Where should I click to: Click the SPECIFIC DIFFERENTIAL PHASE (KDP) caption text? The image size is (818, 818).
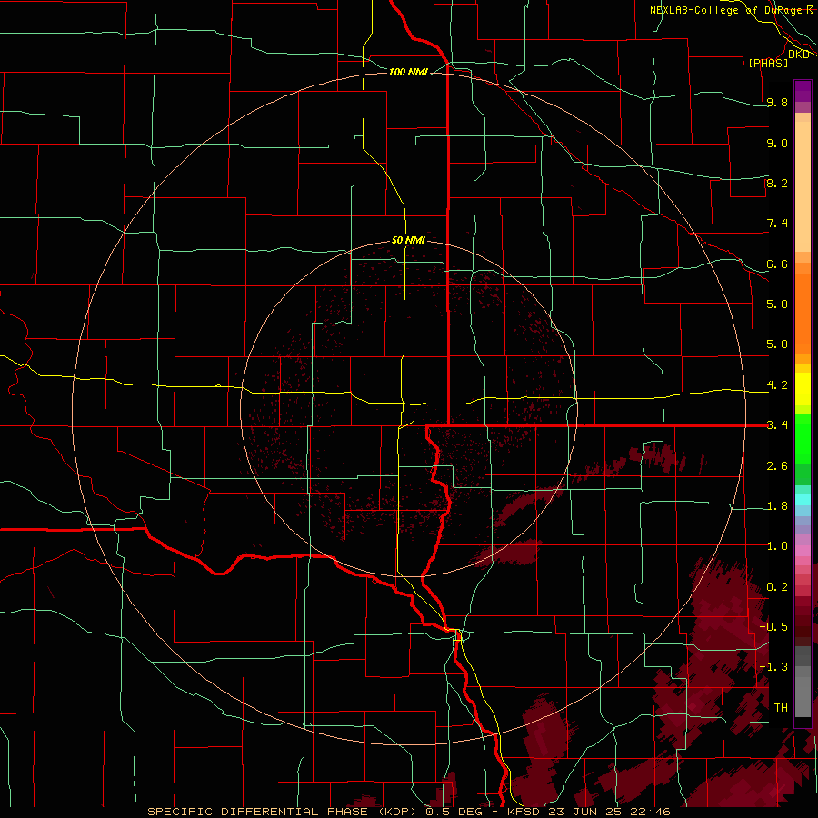[x=283, y=812]
